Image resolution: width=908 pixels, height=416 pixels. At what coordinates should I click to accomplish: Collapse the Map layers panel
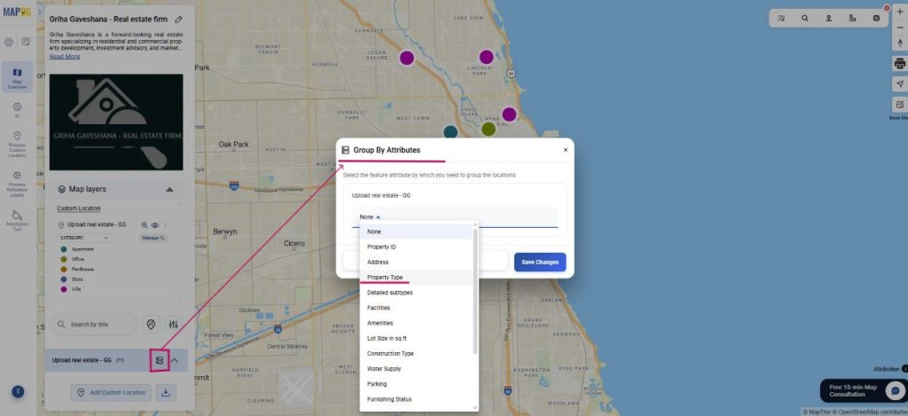click(169, 189)
